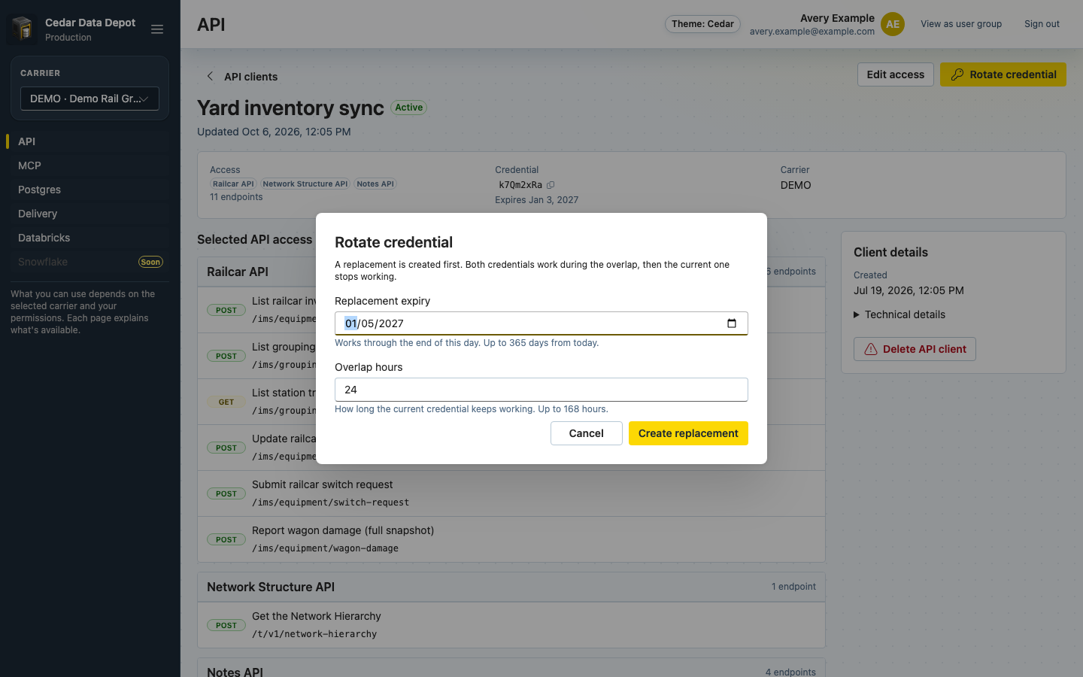Select the month segment of the expiry date
Screen dimensions: 1083x677
pyautogui.click(x=351, y=323)
